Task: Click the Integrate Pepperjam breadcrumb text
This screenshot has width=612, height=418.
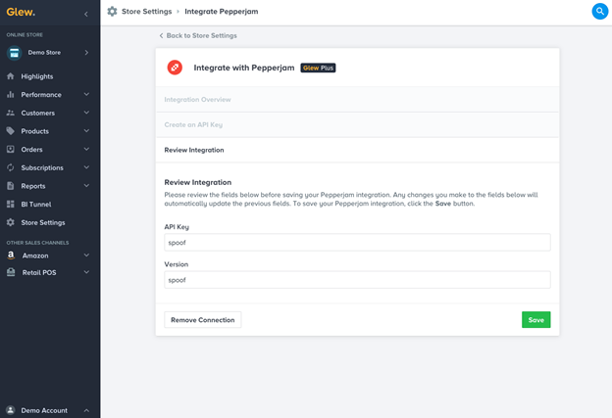Action: (222, 12)
